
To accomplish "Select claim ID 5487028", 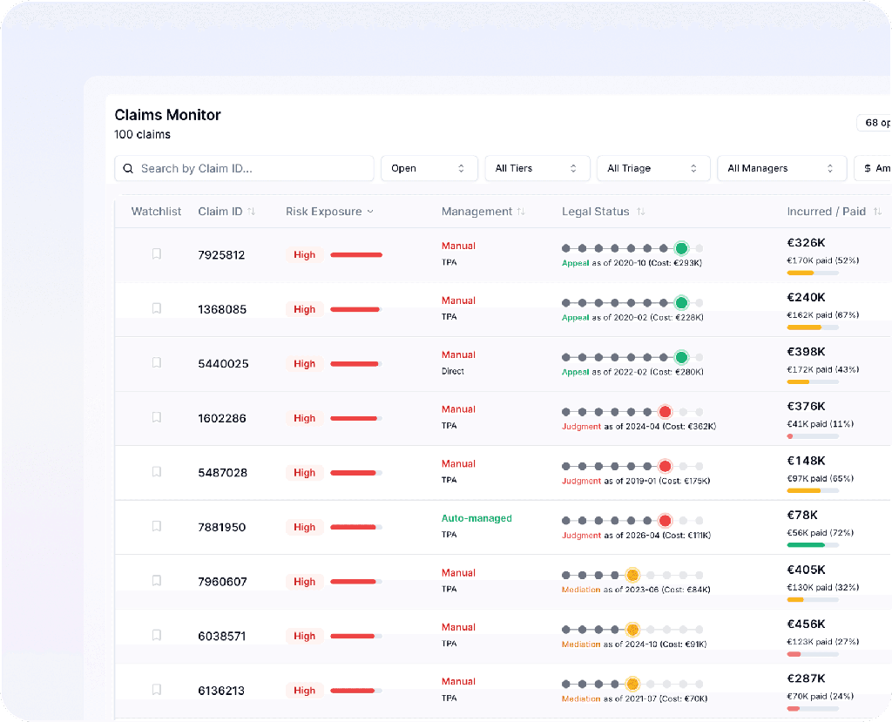I will [x=222, y=473].
